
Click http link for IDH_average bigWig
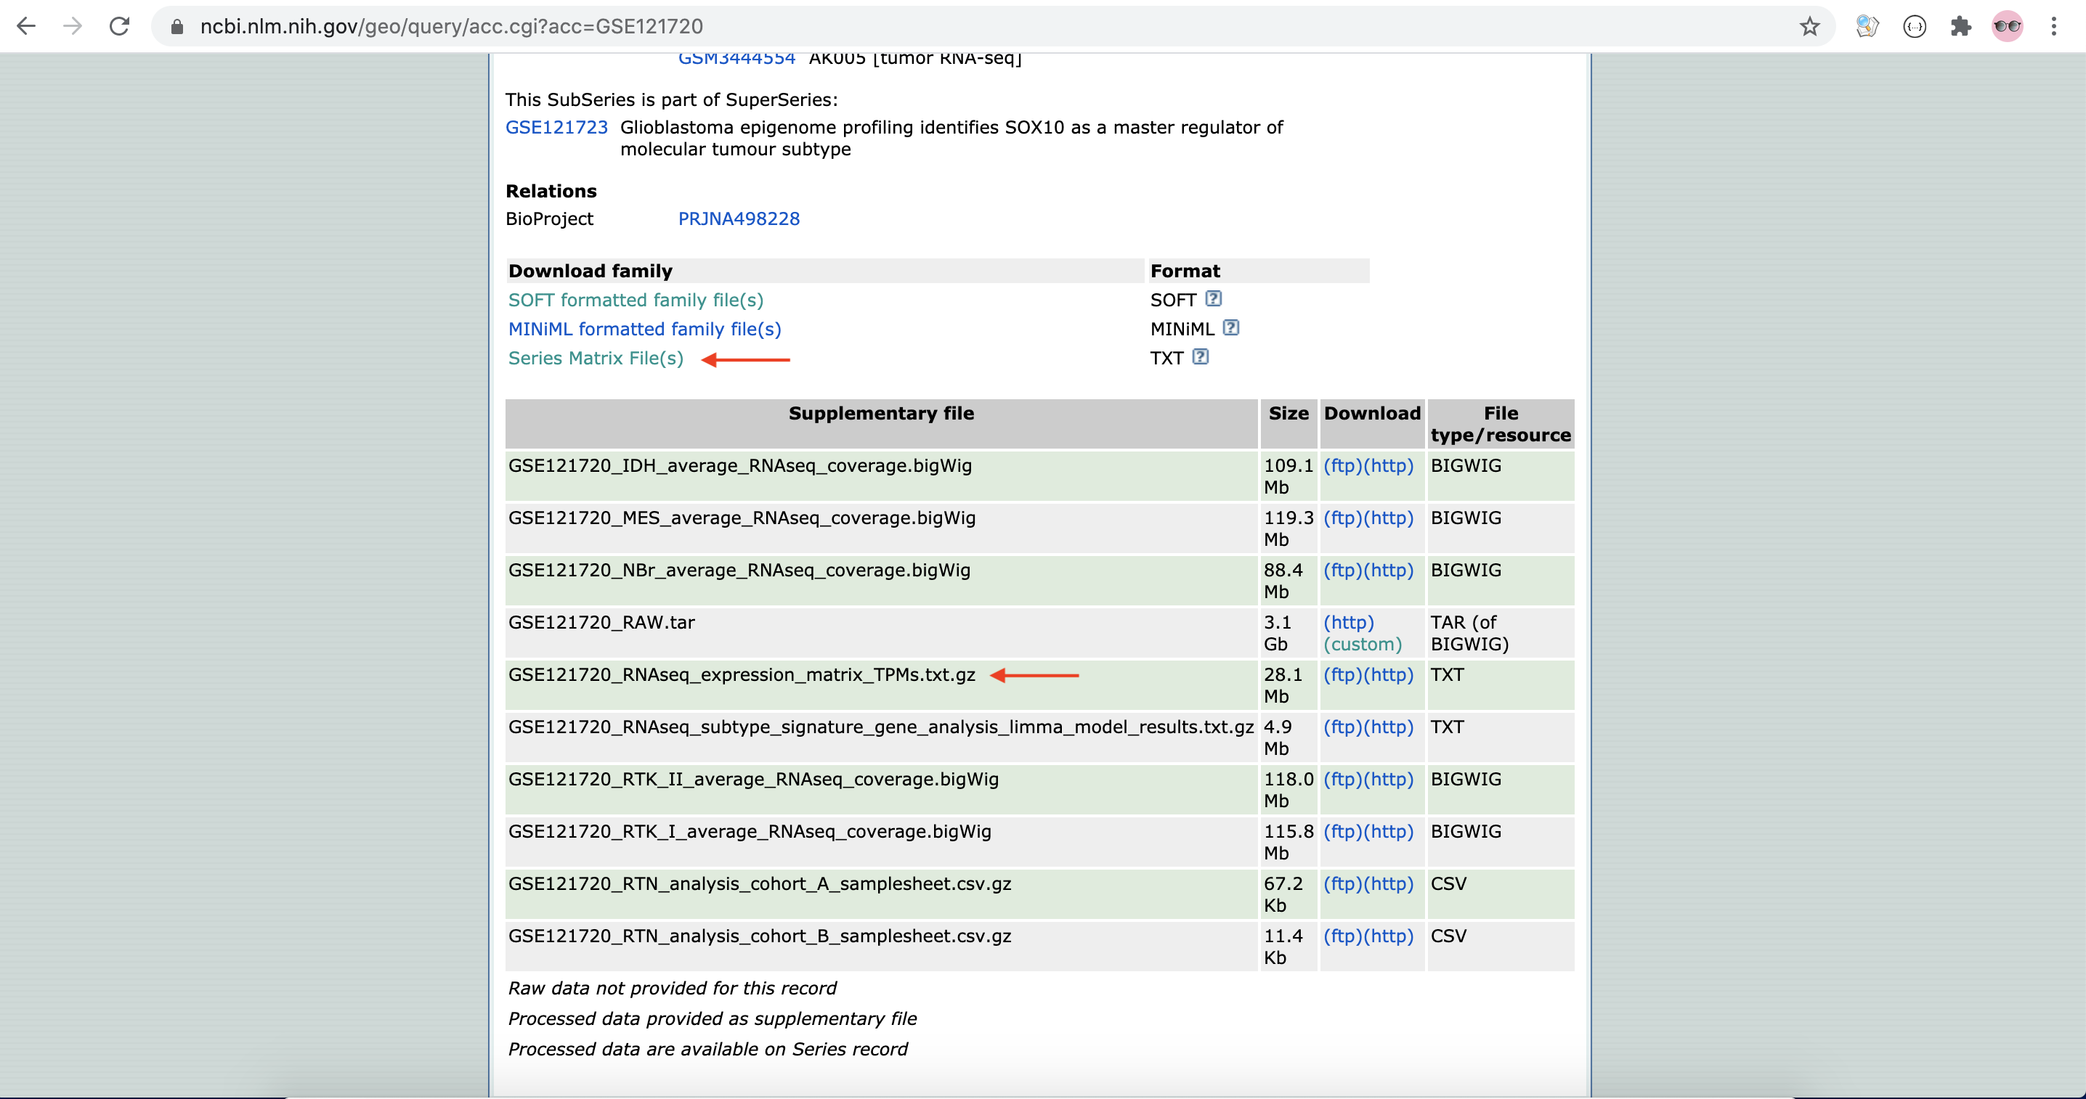click(1388, 466)
